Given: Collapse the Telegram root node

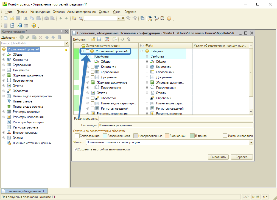Looking at the screenshot, I should tap(142, 51).
